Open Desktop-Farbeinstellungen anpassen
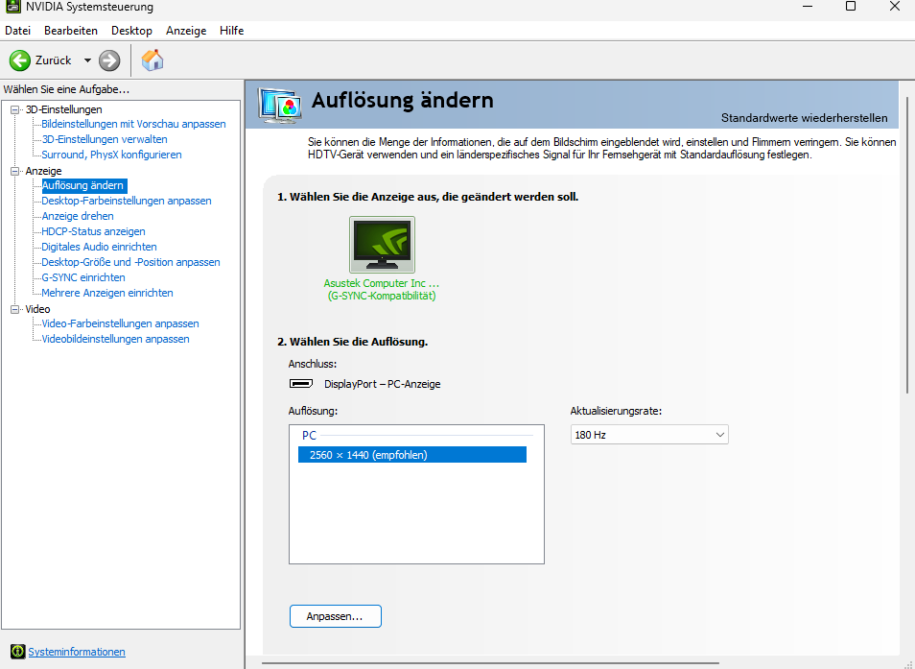This screenshot has height=669, width=915. [x=127, y=201]
